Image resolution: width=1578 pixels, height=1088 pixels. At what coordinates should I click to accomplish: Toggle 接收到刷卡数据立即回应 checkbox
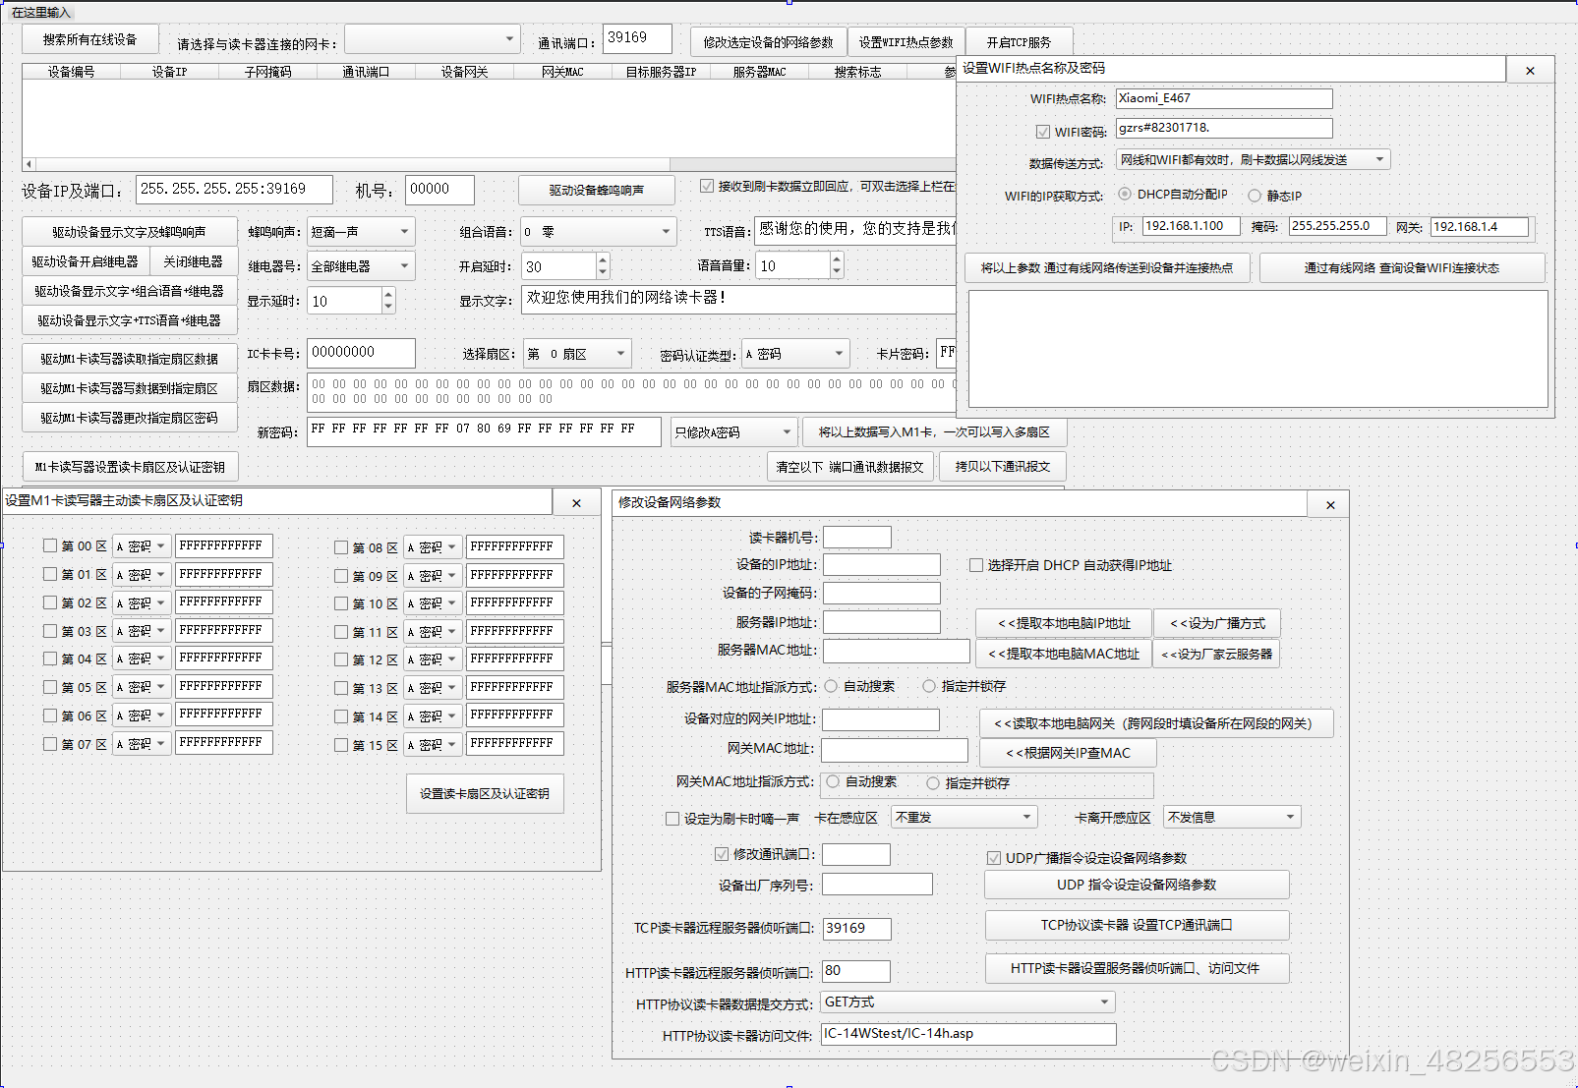pyautogui.click(x=706, y=186)
